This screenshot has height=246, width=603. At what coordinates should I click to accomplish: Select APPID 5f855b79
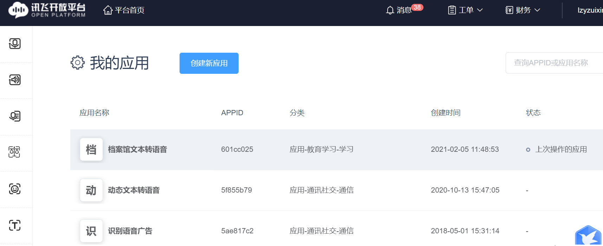(x=236, y=190)
